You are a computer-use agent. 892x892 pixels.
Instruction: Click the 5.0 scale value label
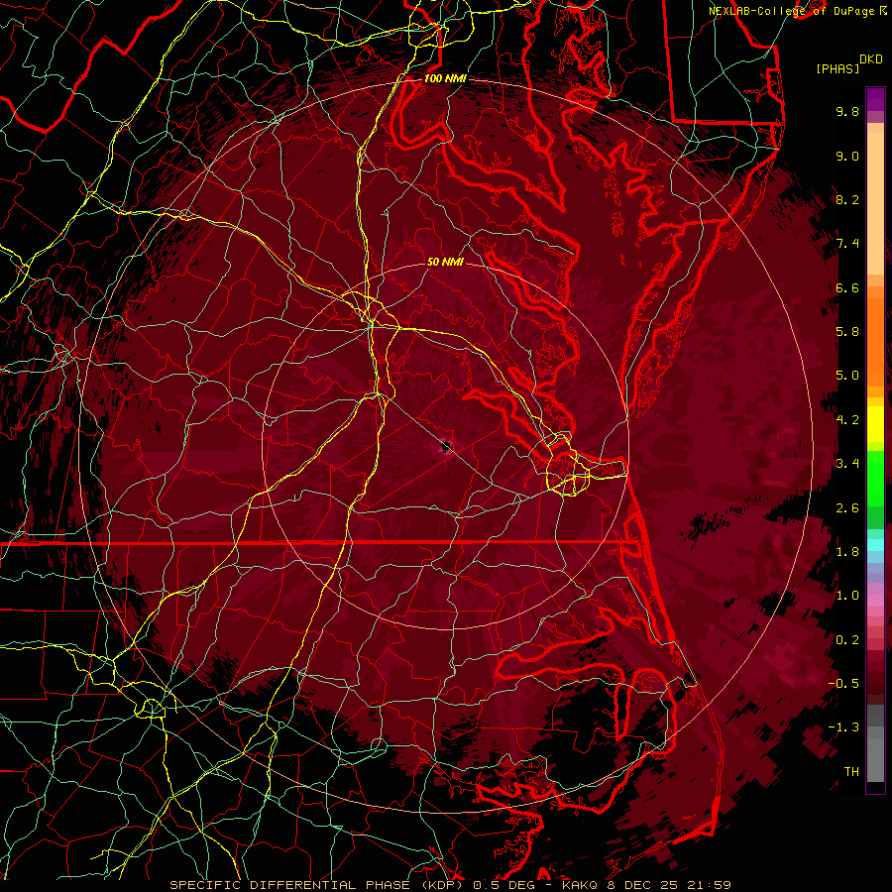pyautogui.click(x=847, y=376)
